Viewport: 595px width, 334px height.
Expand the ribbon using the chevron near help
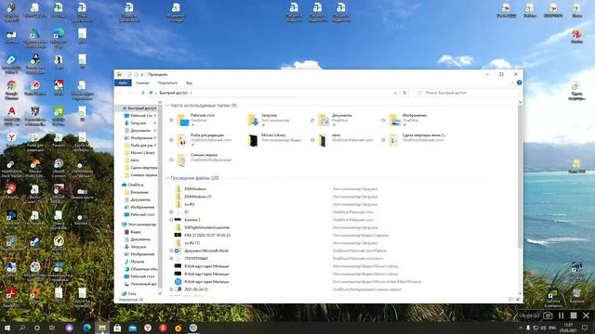pyautogui.click(x=512, y=83)
